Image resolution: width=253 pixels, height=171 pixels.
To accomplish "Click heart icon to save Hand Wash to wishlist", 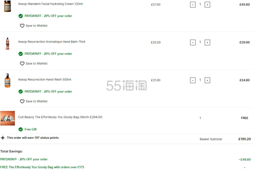I will coord(22,101).
